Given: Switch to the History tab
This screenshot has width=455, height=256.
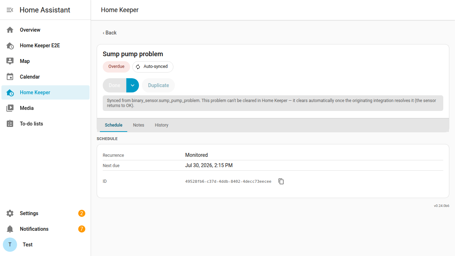Looking at the screenshot, I should pos(162,125).
